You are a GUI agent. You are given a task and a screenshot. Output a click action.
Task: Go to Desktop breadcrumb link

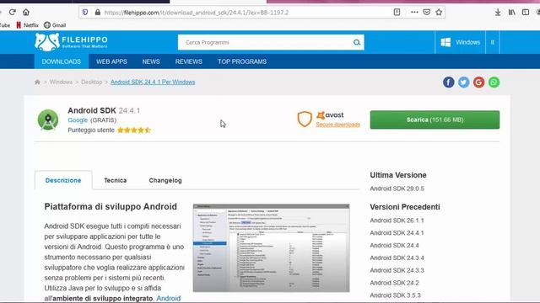[92, 82]
